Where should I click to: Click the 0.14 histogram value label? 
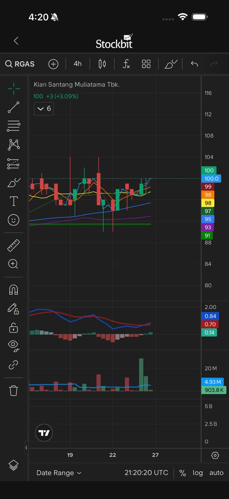tap(209, 333)
